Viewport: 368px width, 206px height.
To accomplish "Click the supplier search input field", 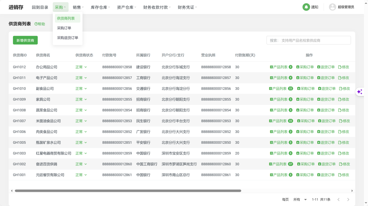I will 309,40.
